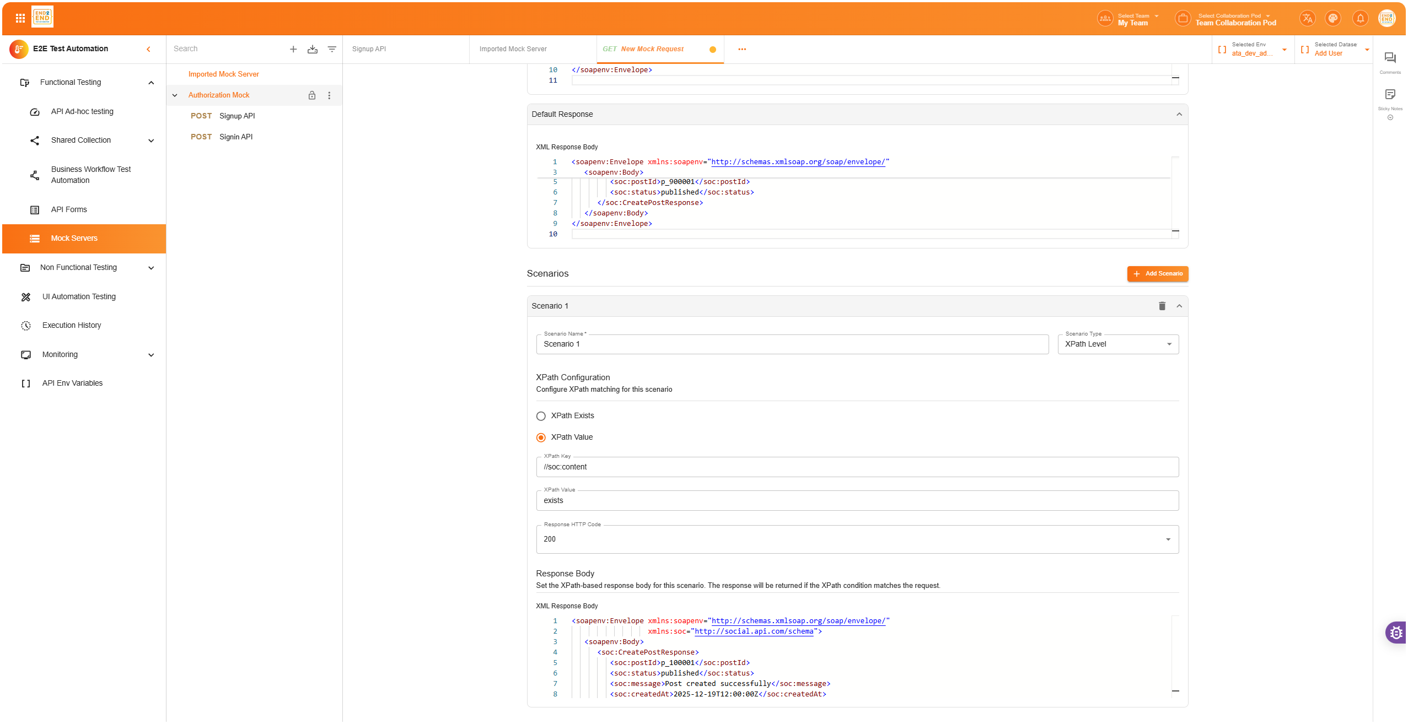The image size is (1408, 724).
Task: Click the lock icon on Authorization Mock
Action: [x=312, y=95]
